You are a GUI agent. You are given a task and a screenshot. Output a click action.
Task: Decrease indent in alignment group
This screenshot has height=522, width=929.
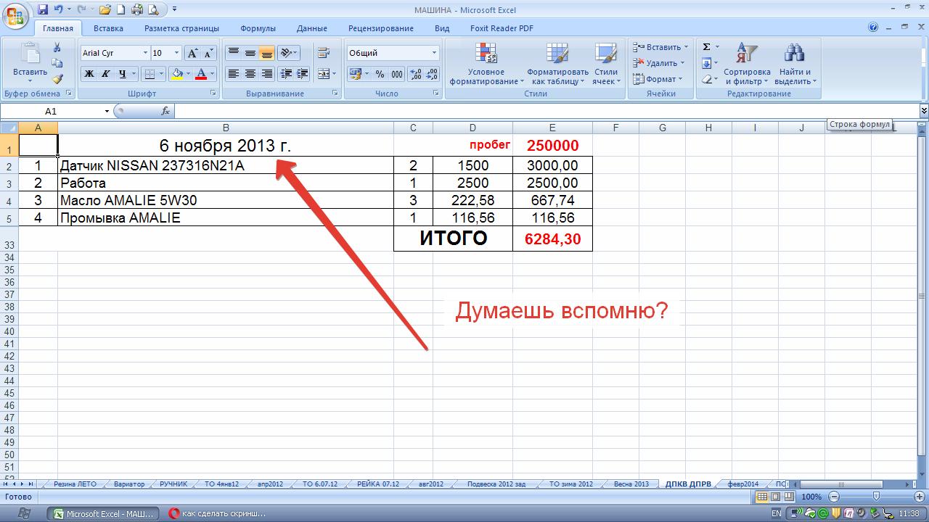pos(286,74)
